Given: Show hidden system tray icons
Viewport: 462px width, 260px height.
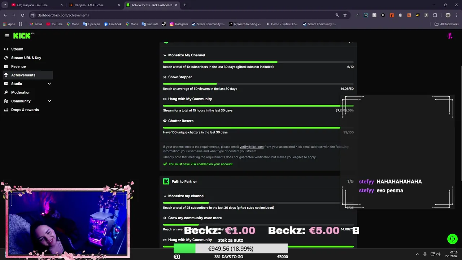Looking at the screenshot, I should click(x=417, y=254).
